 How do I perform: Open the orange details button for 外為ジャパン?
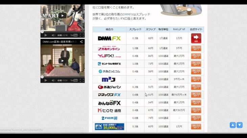196,87
